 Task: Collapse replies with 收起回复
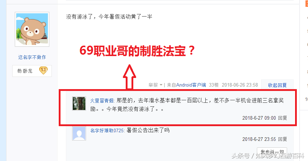(277, 85)
